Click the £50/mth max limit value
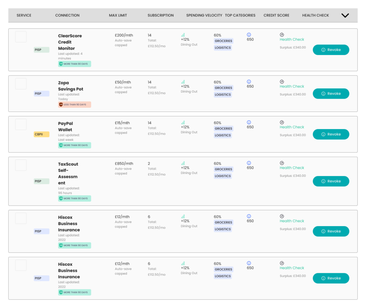 click(123, 82)
